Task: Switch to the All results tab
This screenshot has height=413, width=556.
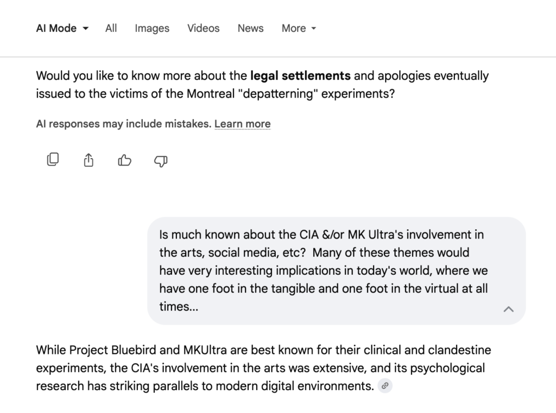Action: tap(111, 28)
